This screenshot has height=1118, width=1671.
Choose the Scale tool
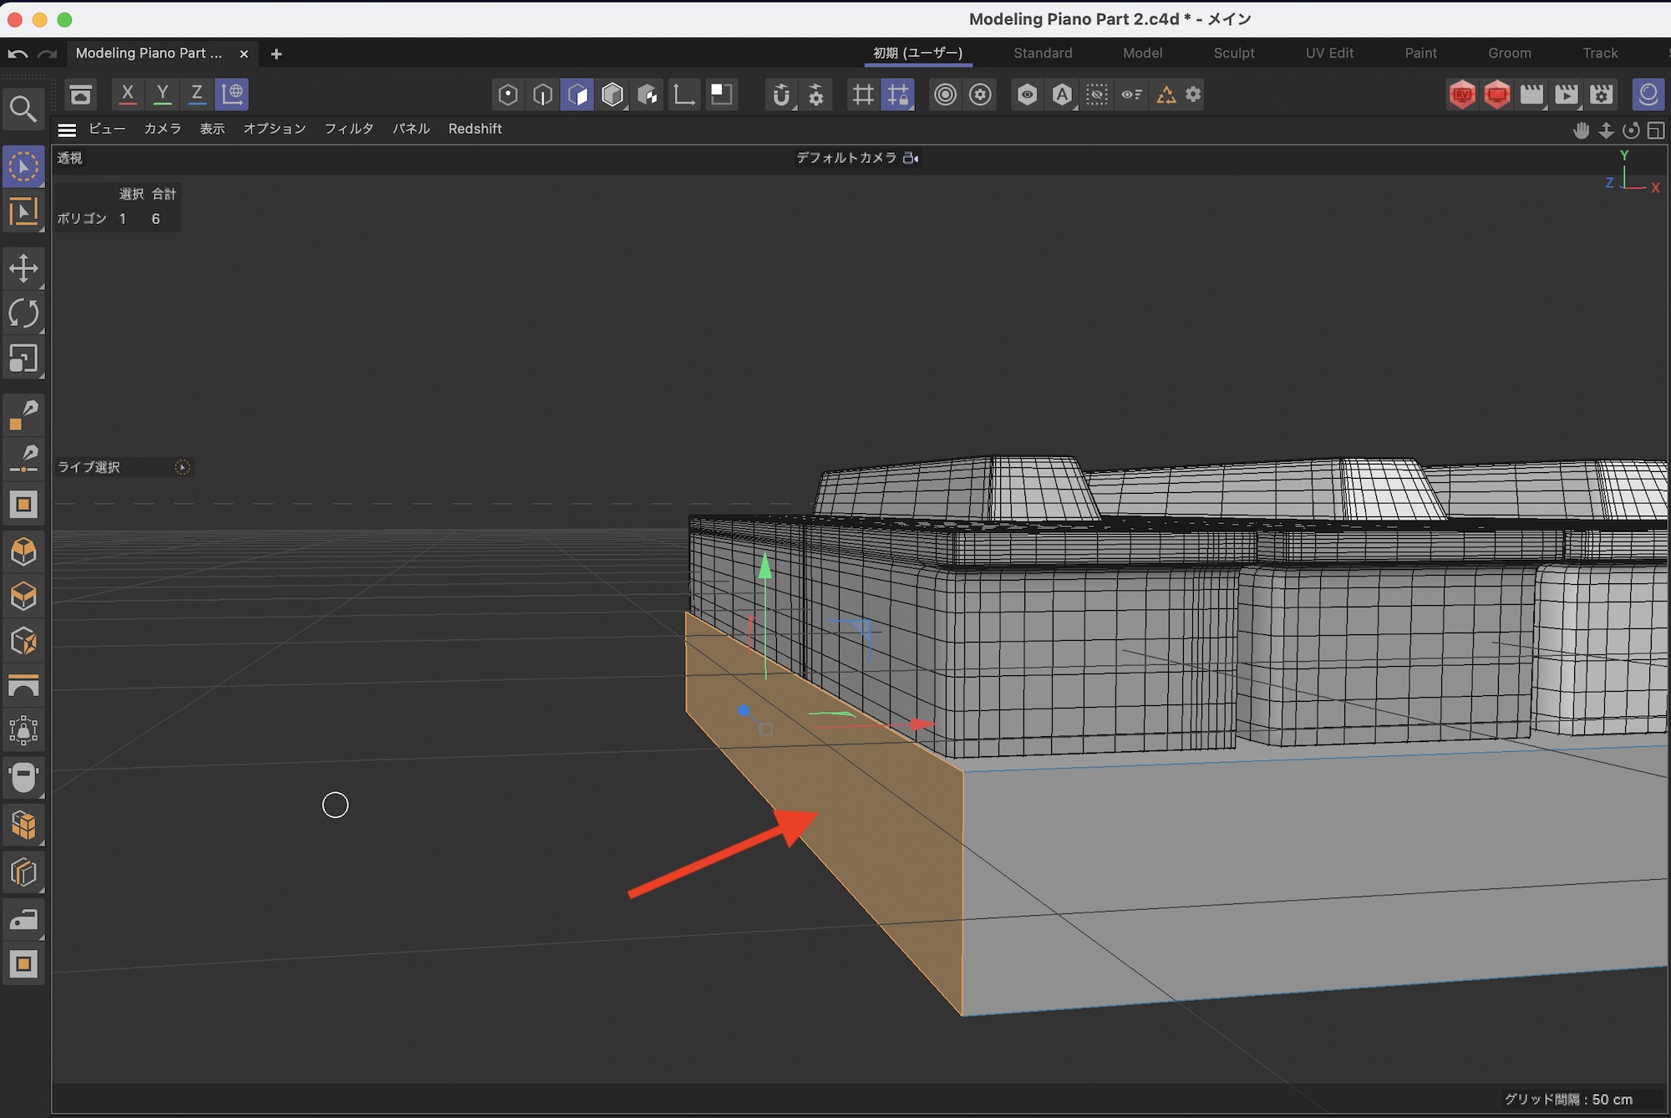[23, 359]
